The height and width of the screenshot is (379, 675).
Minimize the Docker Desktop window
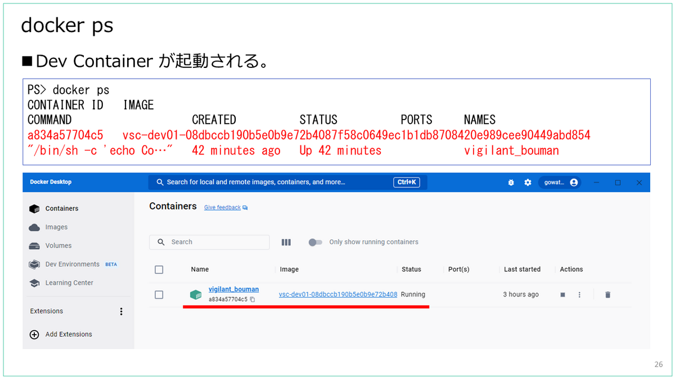tap(597, 182)
